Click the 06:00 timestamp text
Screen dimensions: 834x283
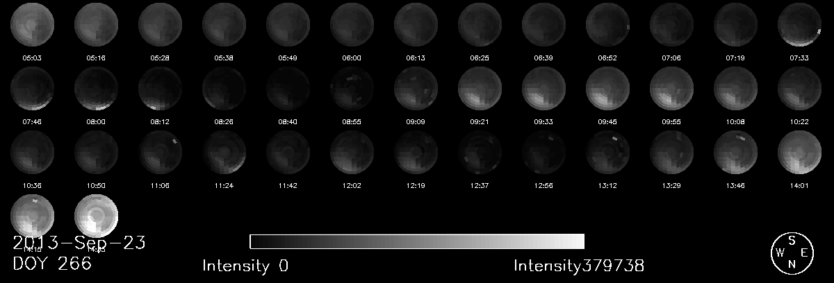coord(352,58)
